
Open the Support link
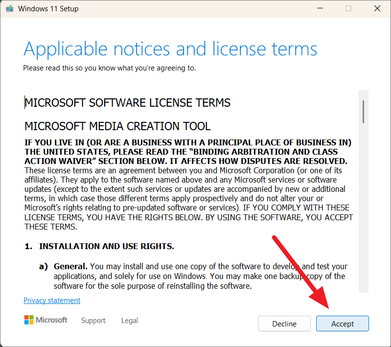tap(93, 320)
